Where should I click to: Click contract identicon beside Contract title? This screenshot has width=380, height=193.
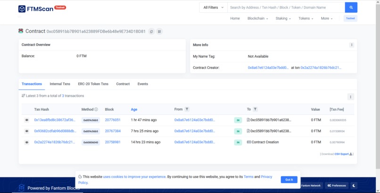coord(21,31)
